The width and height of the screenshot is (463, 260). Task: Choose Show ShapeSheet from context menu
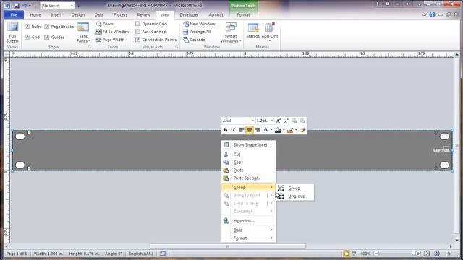point(249,144)
